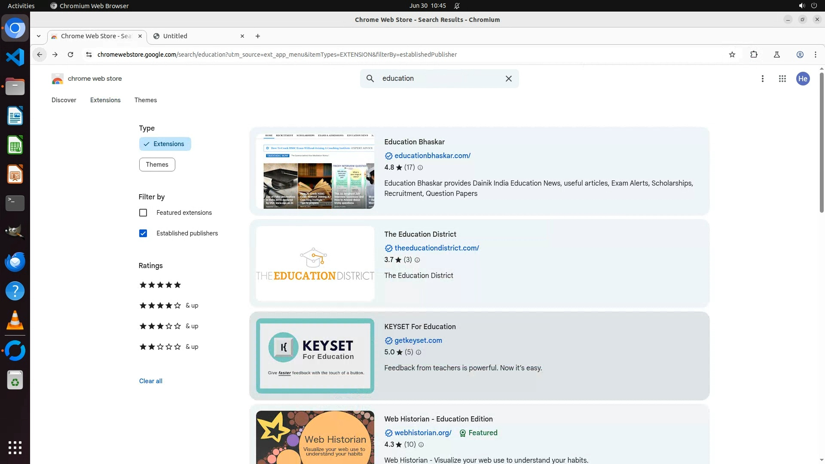Uncheck Established publishers filter
825x464 pixels.
point(143,233)
